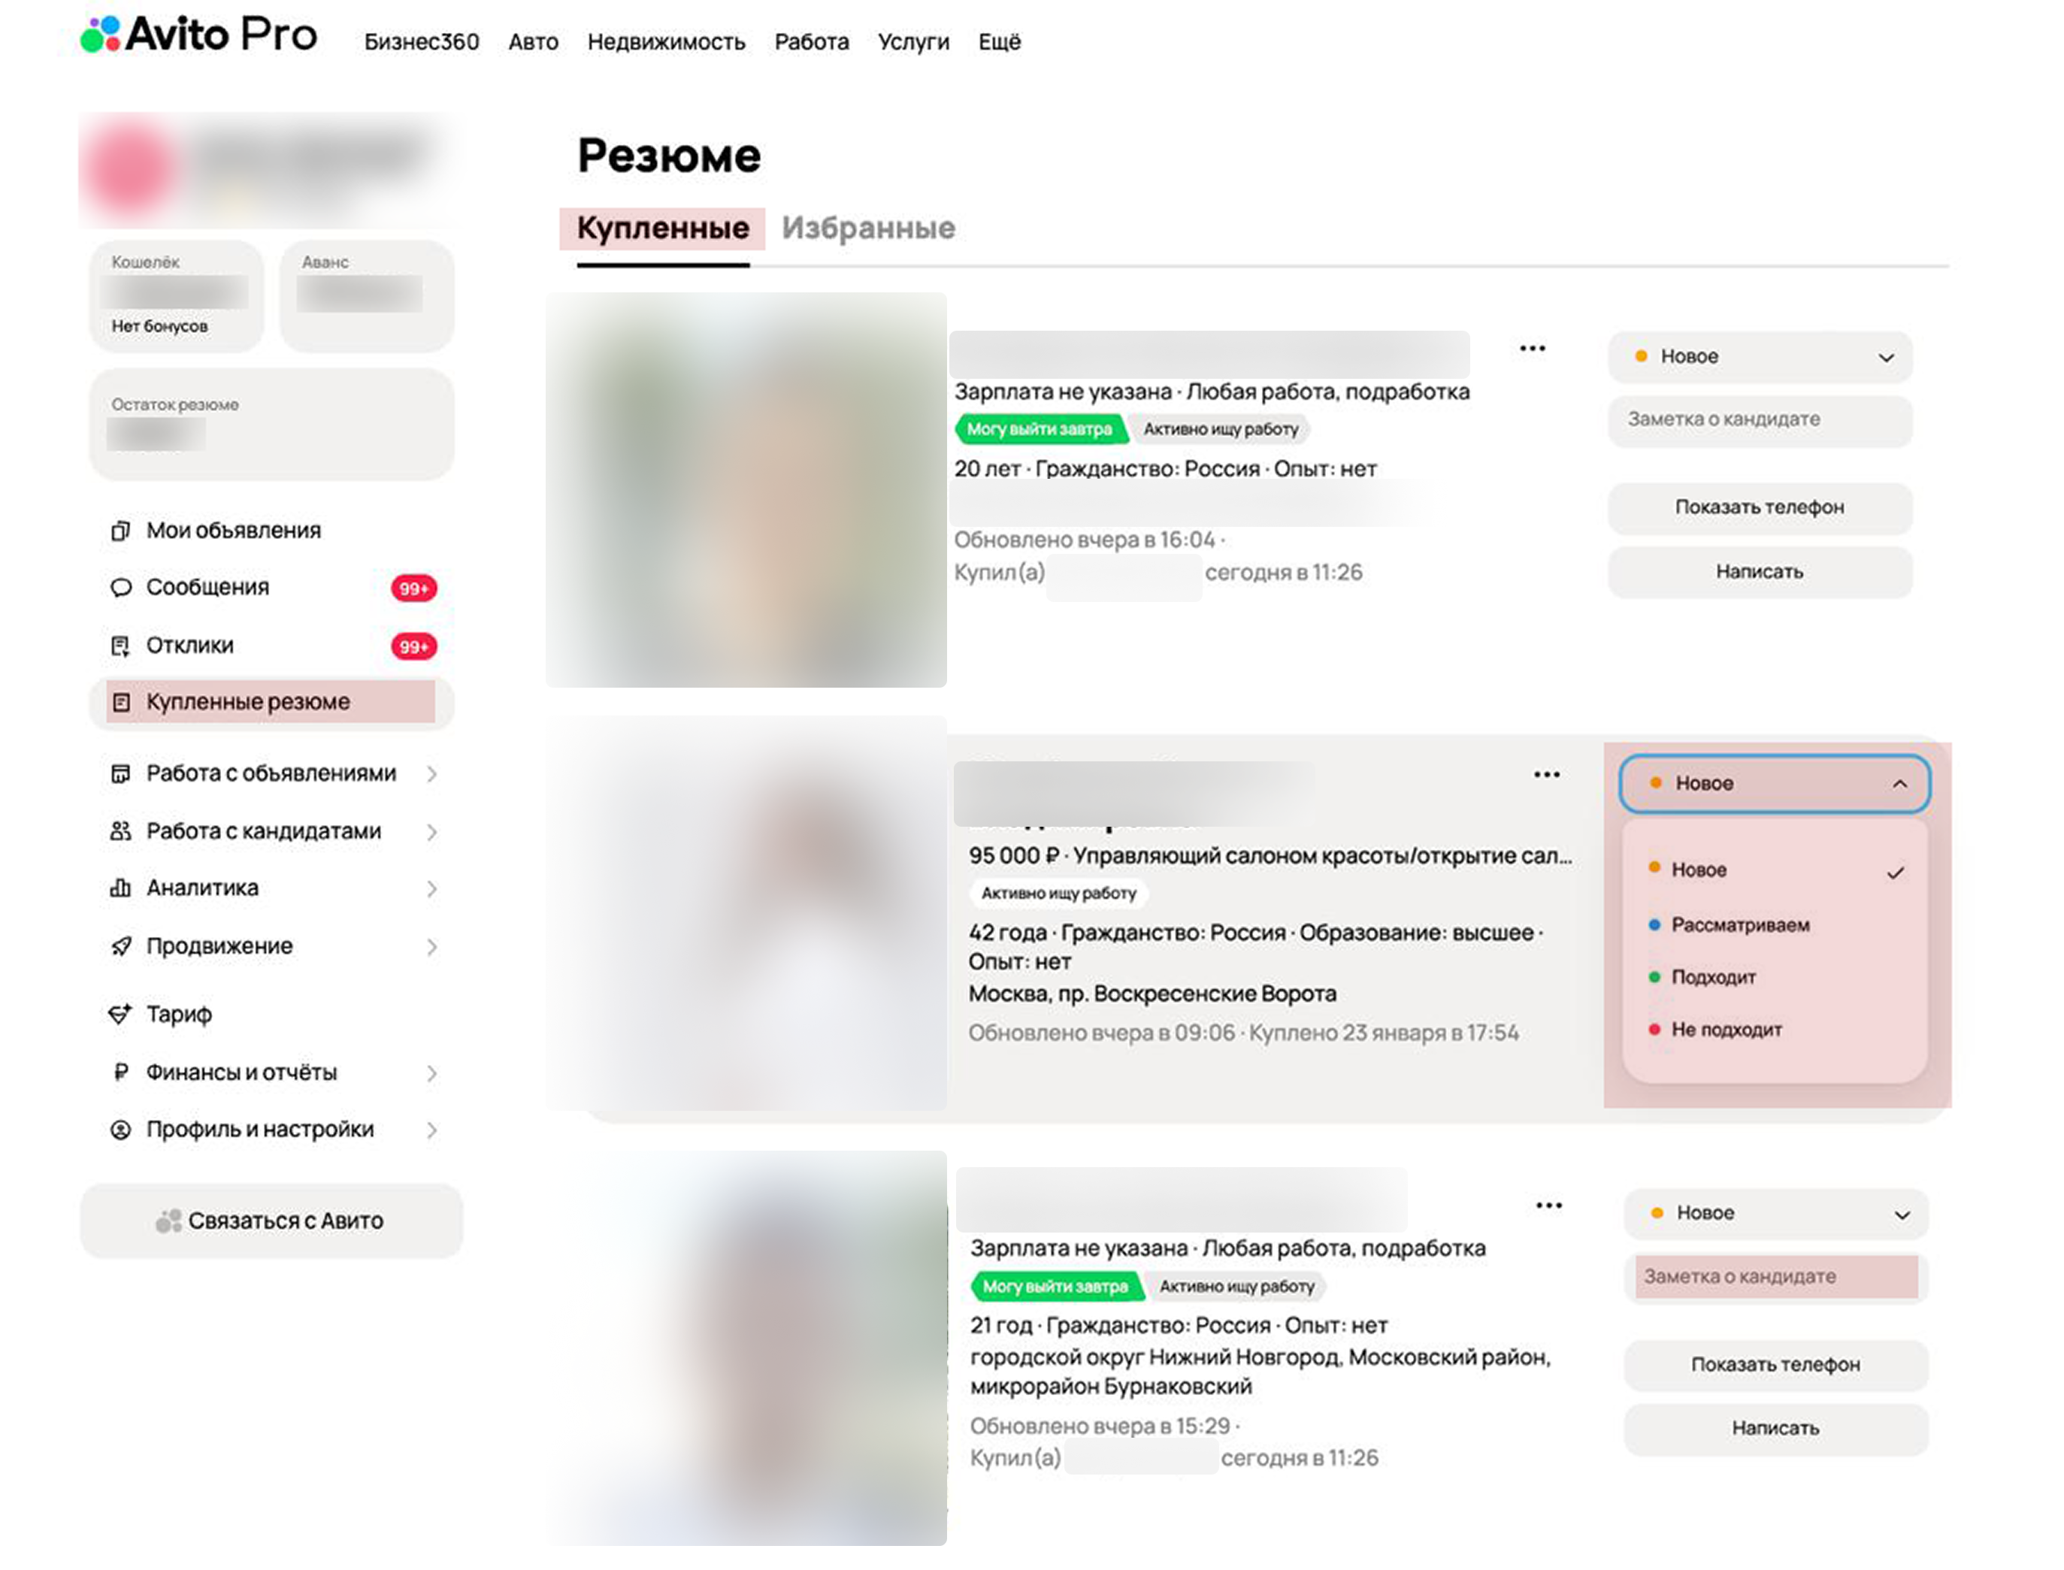Mark candidate as Не подходит
2064x1570 pixels.
[1727, 1030]
